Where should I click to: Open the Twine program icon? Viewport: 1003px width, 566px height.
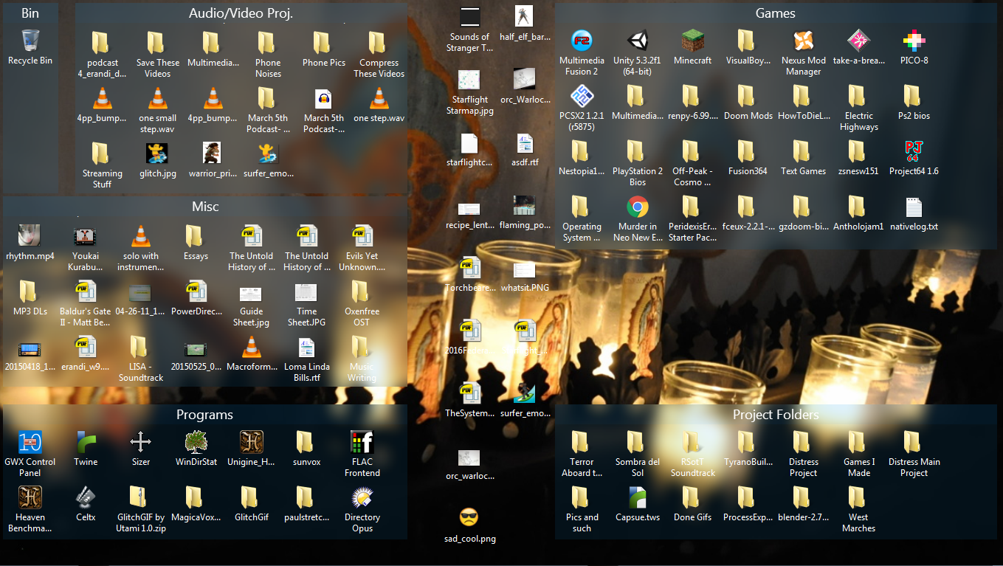(x=86, y=443)
